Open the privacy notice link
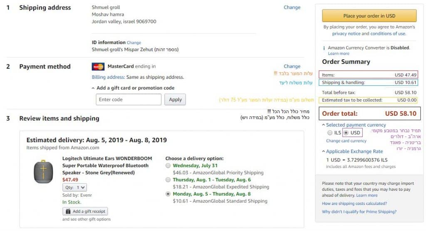This screenshot has width=426, height=231. click(x=346, y=34)
